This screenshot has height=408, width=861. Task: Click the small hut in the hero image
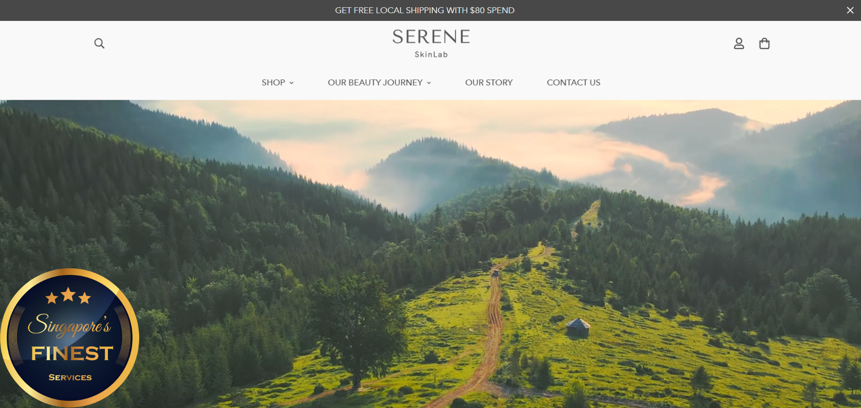(x=578, y=327)
